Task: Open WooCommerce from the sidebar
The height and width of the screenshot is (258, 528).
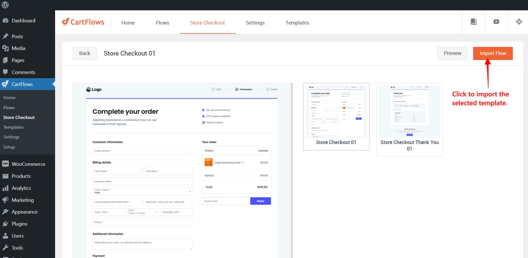Action: pos(28,164)
